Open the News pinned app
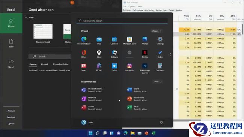Image resolution: width=244 pixels, height=137 pixels. coord(84,67)
